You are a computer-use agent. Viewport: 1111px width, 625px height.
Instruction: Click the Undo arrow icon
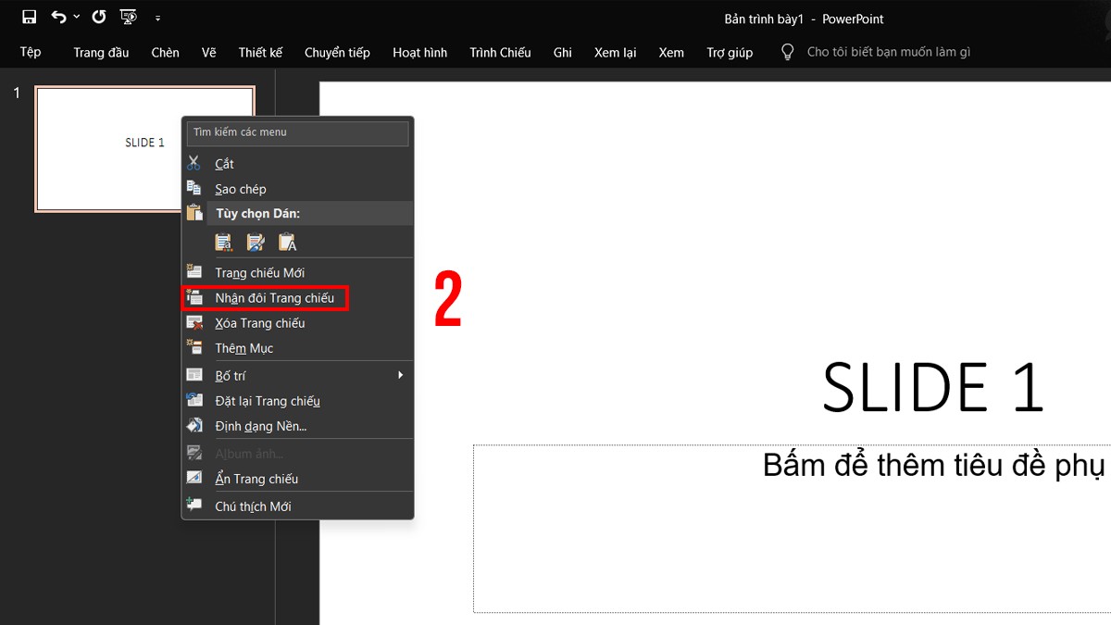tap(59, 17)
